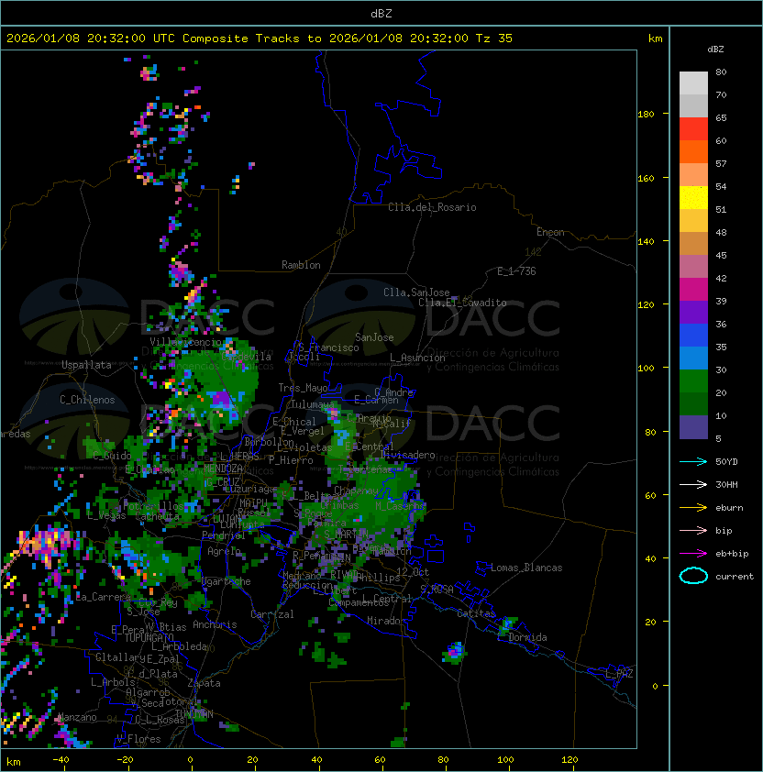Viewport: 763px width, 772px height.
Task: Click the 'Clla.SanJose' map label
Action: tap(416, 292)
